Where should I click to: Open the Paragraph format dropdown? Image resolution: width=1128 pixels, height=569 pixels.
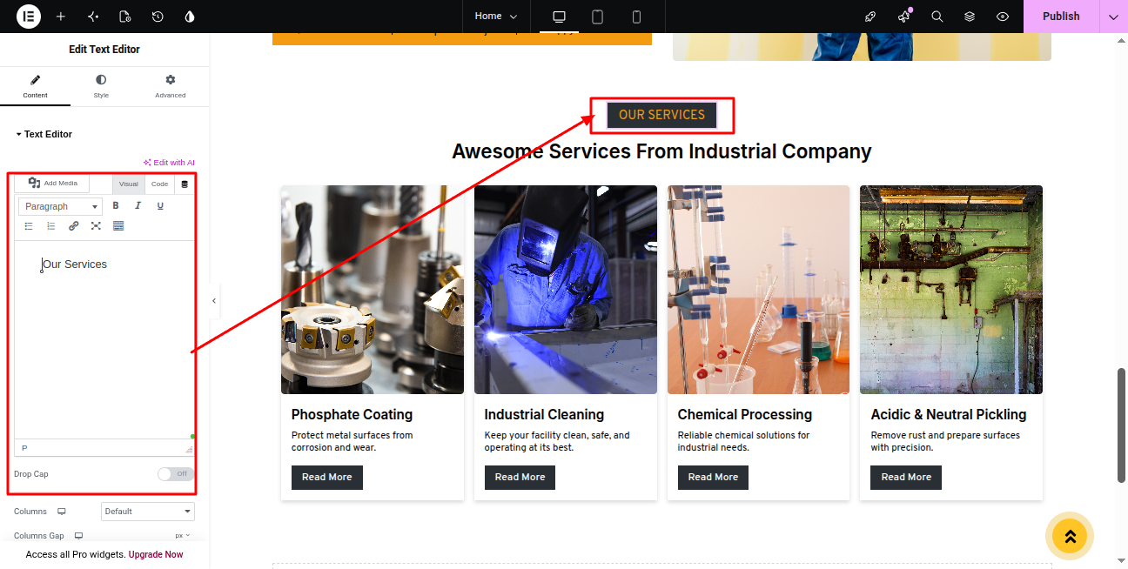[61, 206]
